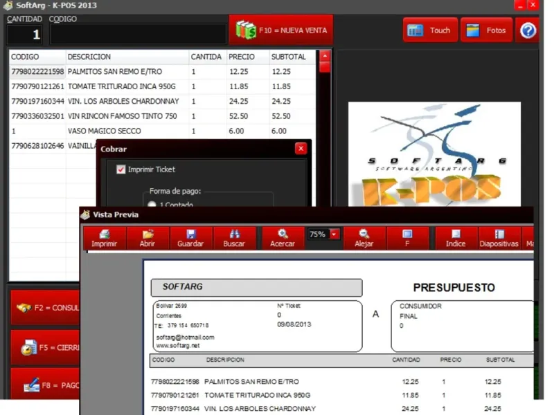
Task: Click the F2 = CONSUL button
Action: coord(45,307)
